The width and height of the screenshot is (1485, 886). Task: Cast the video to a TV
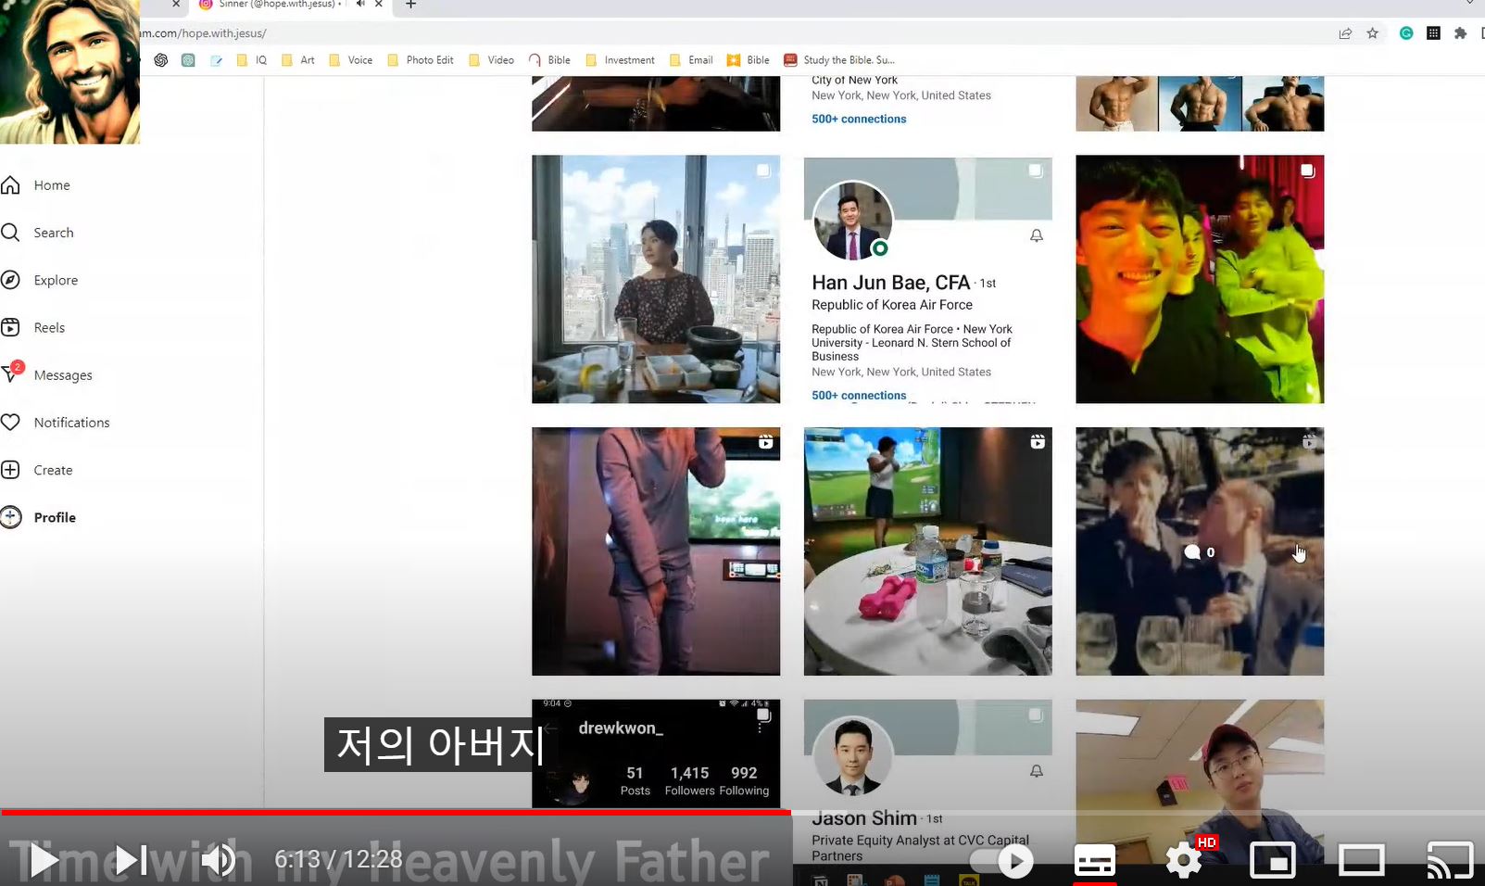(x=1450, y=859)
